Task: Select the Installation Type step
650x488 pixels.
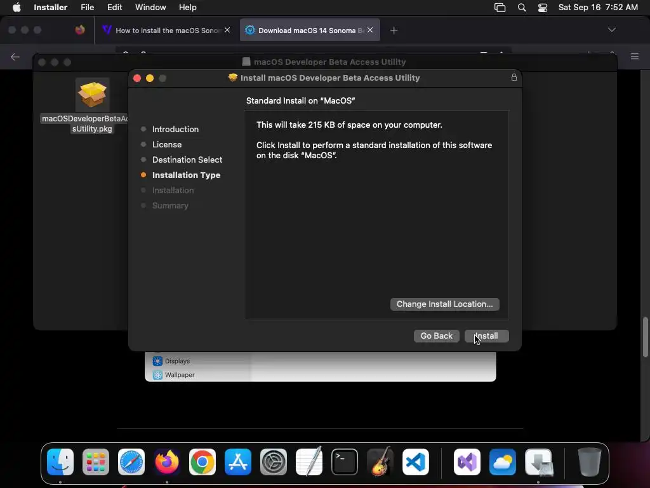Action: click(x=186, y=175)
